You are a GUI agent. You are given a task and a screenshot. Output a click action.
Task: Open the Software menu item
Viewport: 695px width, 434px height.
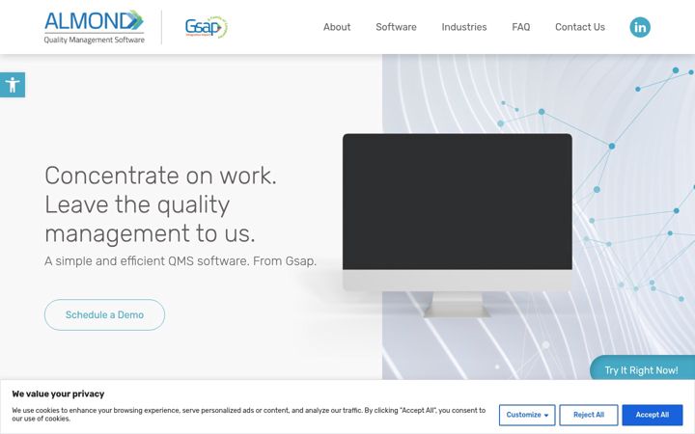[397, 27]
